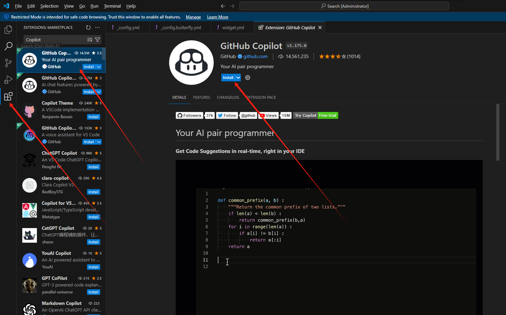The image size is (506, 315).
Task: Click the YouAI Copilot extension icon
Action: (x=30, y=260)
